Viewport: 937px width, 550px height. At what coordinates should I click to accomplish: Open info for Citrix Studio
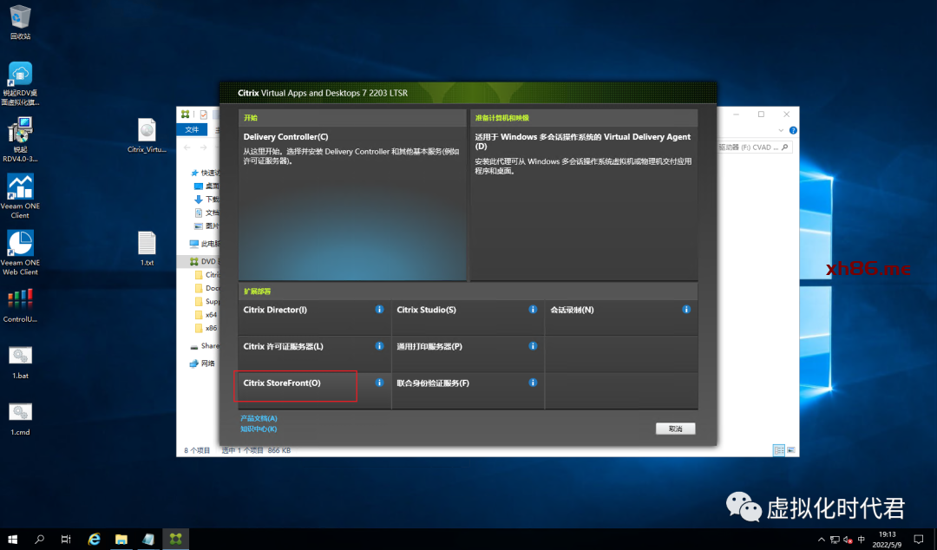tap(533, 309)
